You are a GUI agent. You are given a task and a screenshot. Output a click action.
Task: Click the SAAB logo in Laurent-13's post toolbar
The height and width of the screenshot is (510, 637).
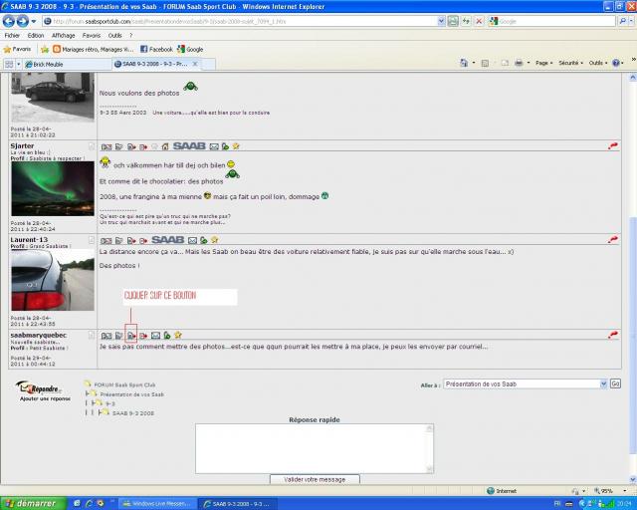point(168,239)
